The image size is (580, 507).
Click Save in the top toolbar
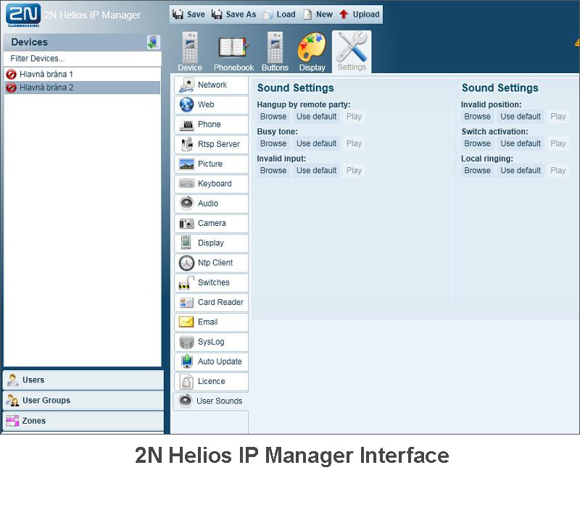(188, 14)
